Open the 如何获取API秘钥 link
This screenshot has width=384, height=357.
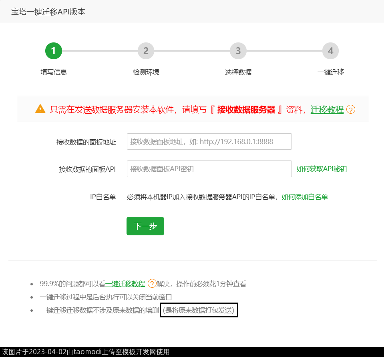point(322,169)
